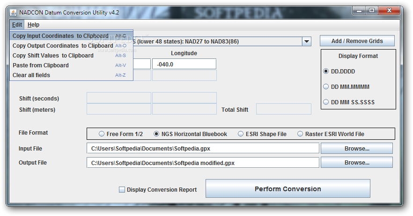Viewport: 413px width, 216px height.
Task: Click the Add / Remove Grids button
Action: click(357, 41)
